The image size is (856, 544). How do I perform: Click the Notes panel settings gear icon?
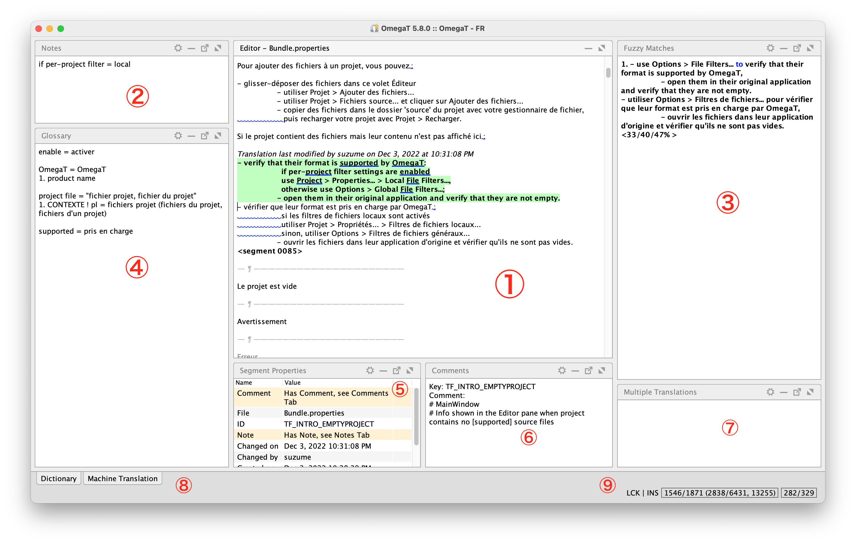[x=178, y=48]
